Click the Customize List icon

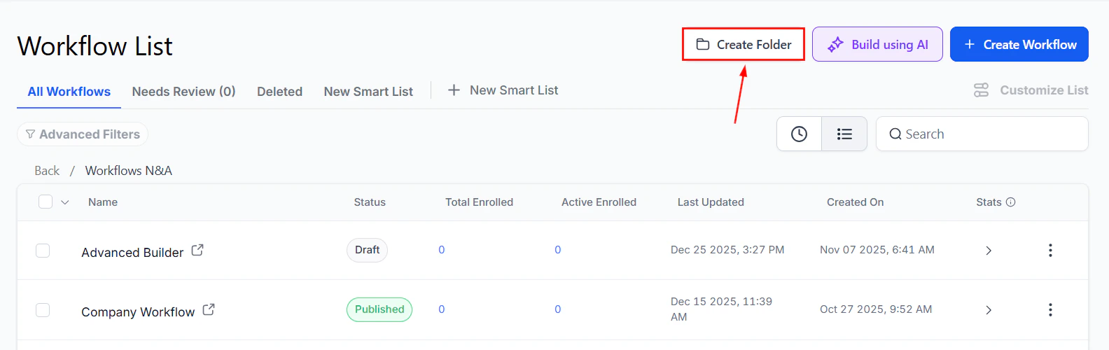coord(982,90)
